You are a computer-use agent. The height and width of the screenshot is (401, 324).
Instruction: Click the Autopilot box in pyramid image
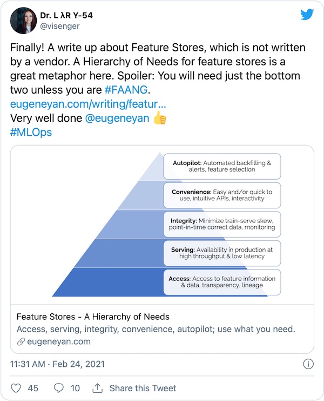coord(222,166)
